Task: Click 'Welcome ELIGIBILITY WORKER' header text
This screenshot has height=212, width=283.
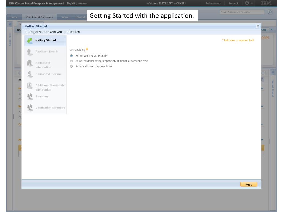Action: click(x=166, y=3)
